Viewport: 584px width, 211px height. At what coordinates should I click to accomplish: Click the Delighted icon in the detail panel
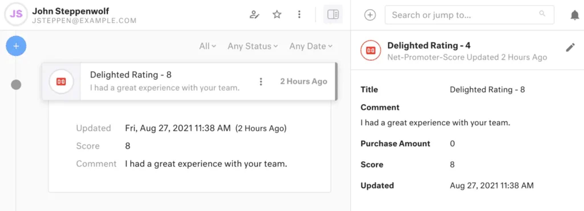(370, 51)
